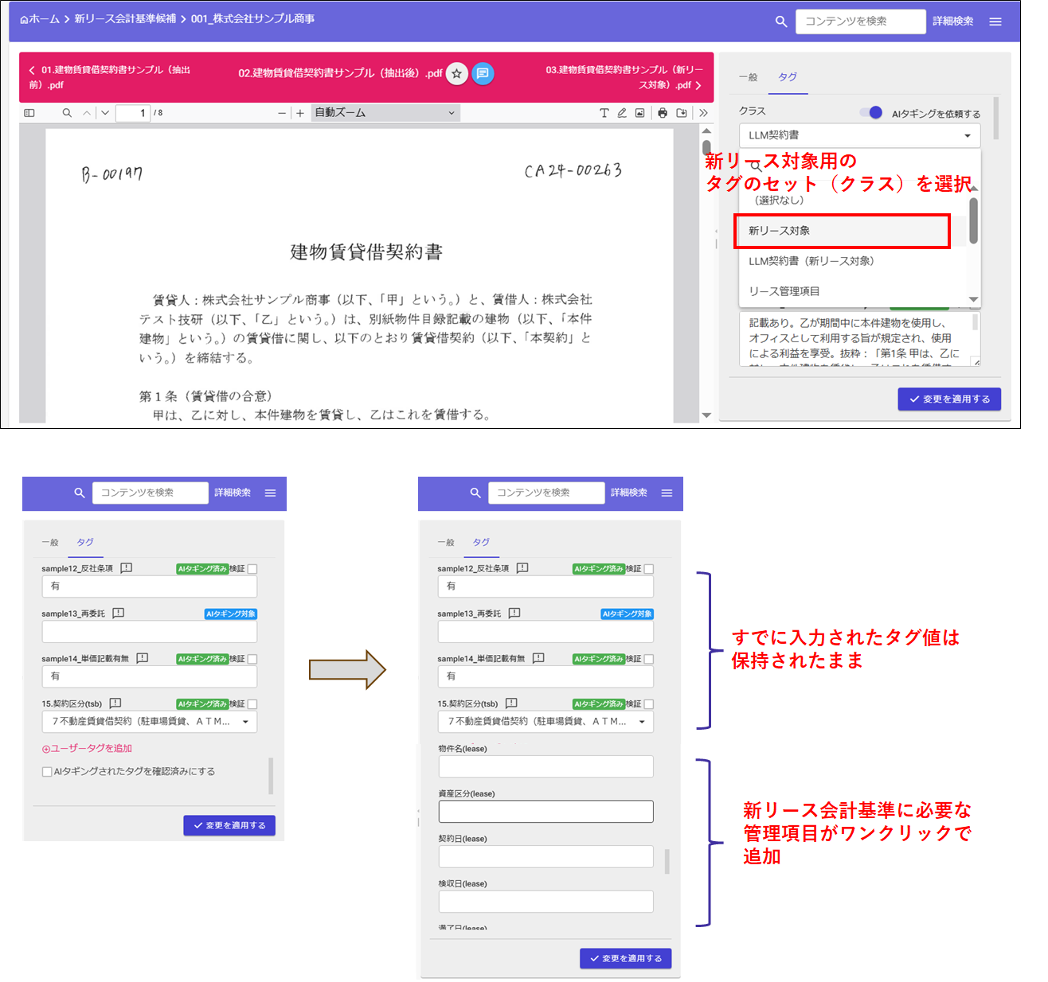Click the ユーザータグを追加 link
1048x982 pixels.
pos(87,748)
